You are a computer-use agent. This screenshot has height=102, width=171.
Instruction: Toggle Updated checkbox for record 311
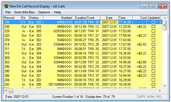(153, 49)
